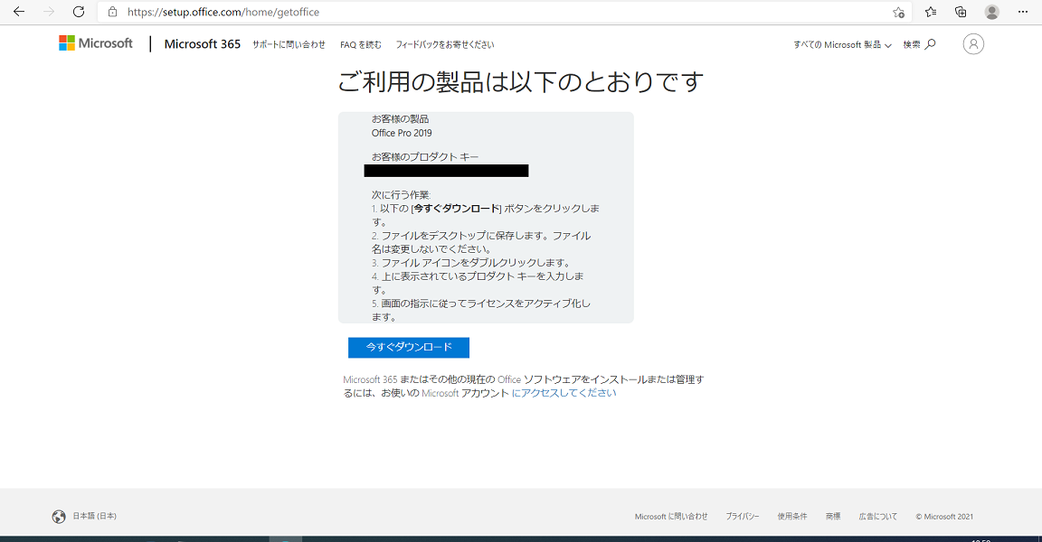Click the browser forward arrow
The image size is (1042, 542).
coord(49,12)
